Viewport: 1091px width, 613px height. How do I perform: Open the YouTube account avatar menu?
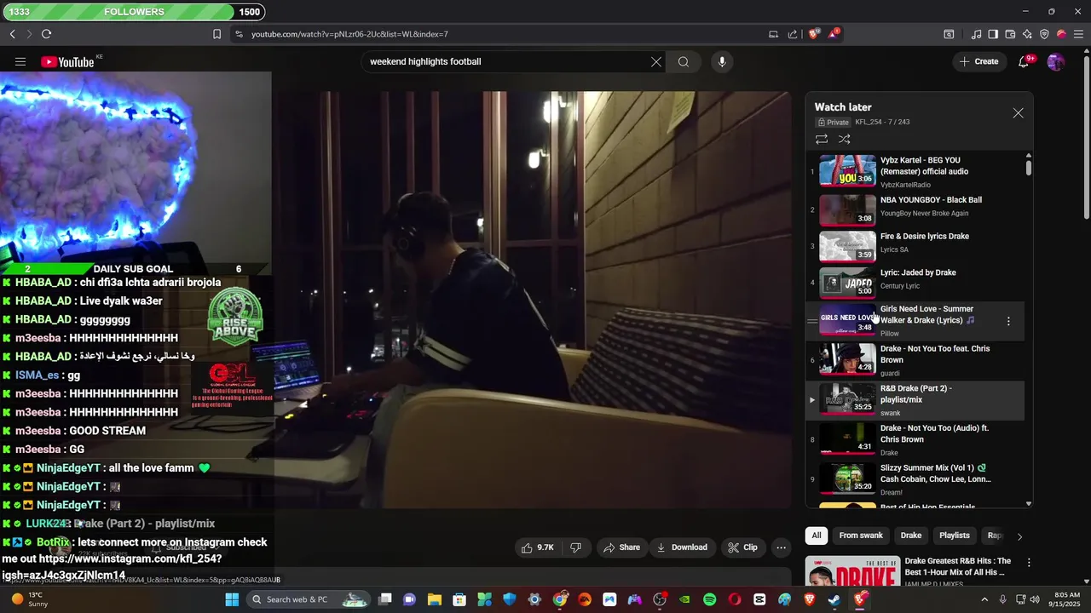(1055, 61)
